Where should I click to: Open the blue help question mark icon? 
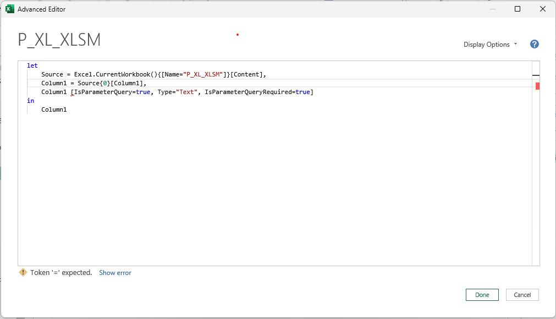[x=535, y=45]
